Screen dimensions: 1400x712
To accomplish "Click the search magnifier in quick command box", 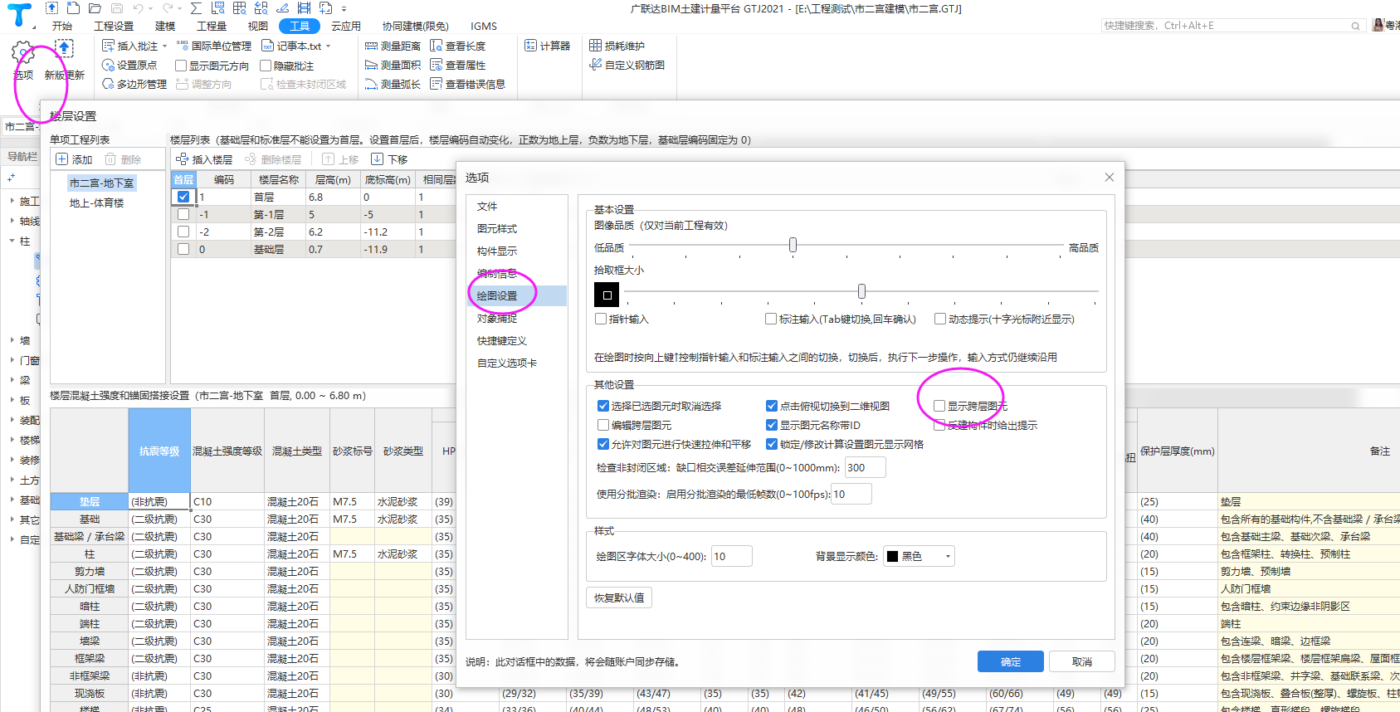I will coord(1355,26).
